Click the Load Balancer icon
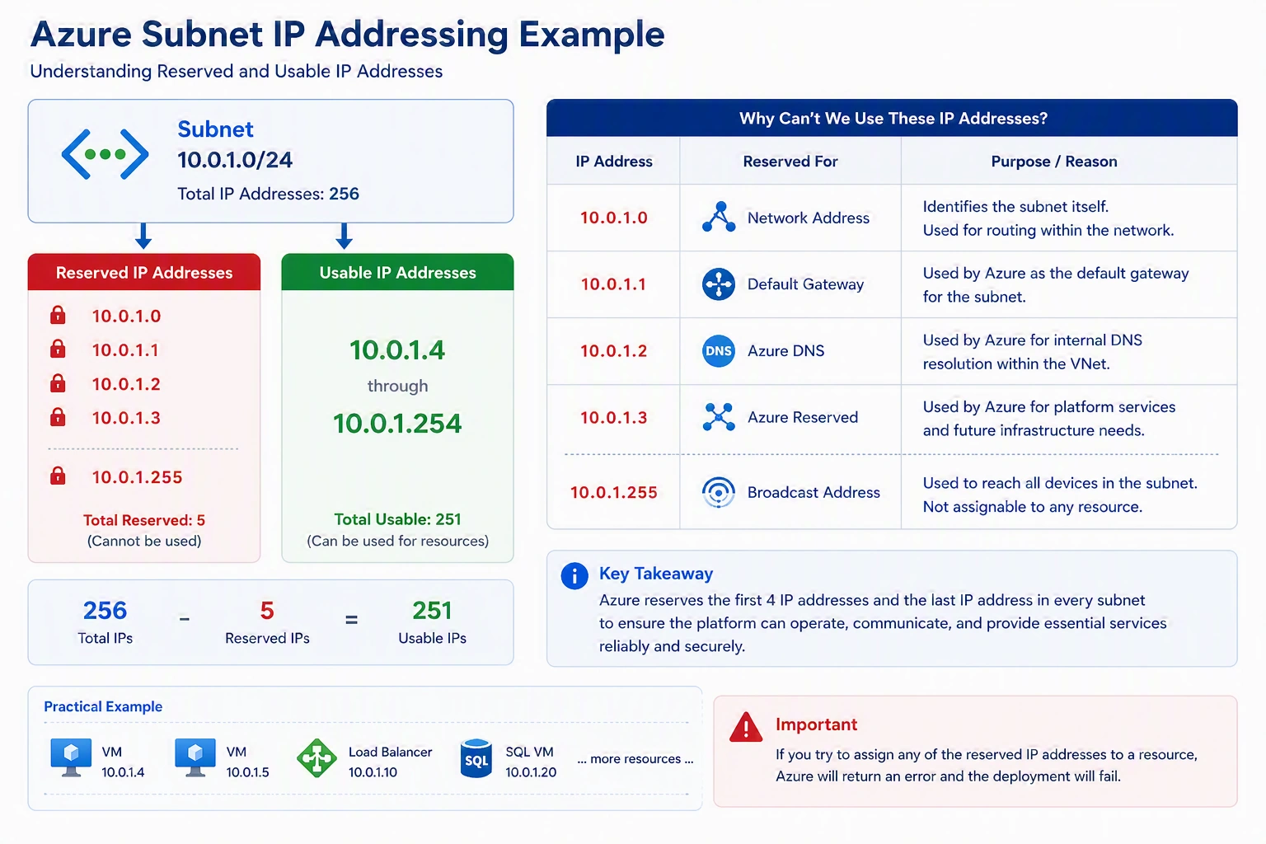The width and height of the screenshot is (1266, 844). pyautogui.click(x=317, y=758)
